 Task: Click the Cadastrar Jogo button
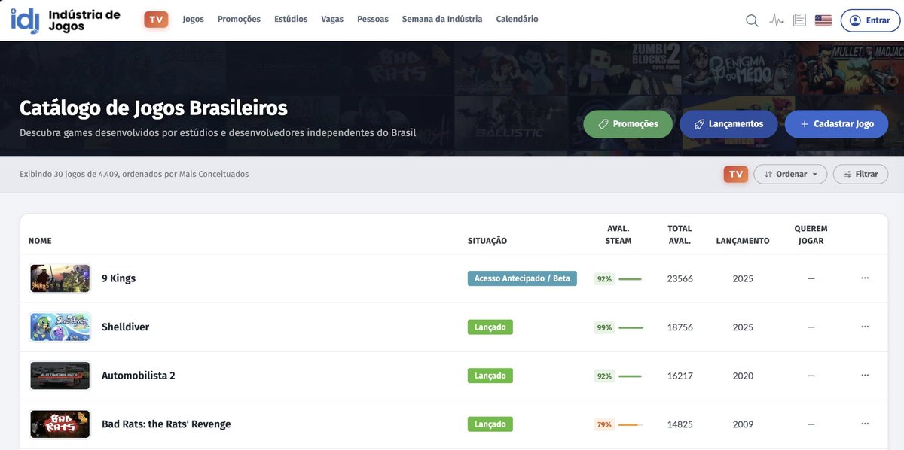pos(836,124)
